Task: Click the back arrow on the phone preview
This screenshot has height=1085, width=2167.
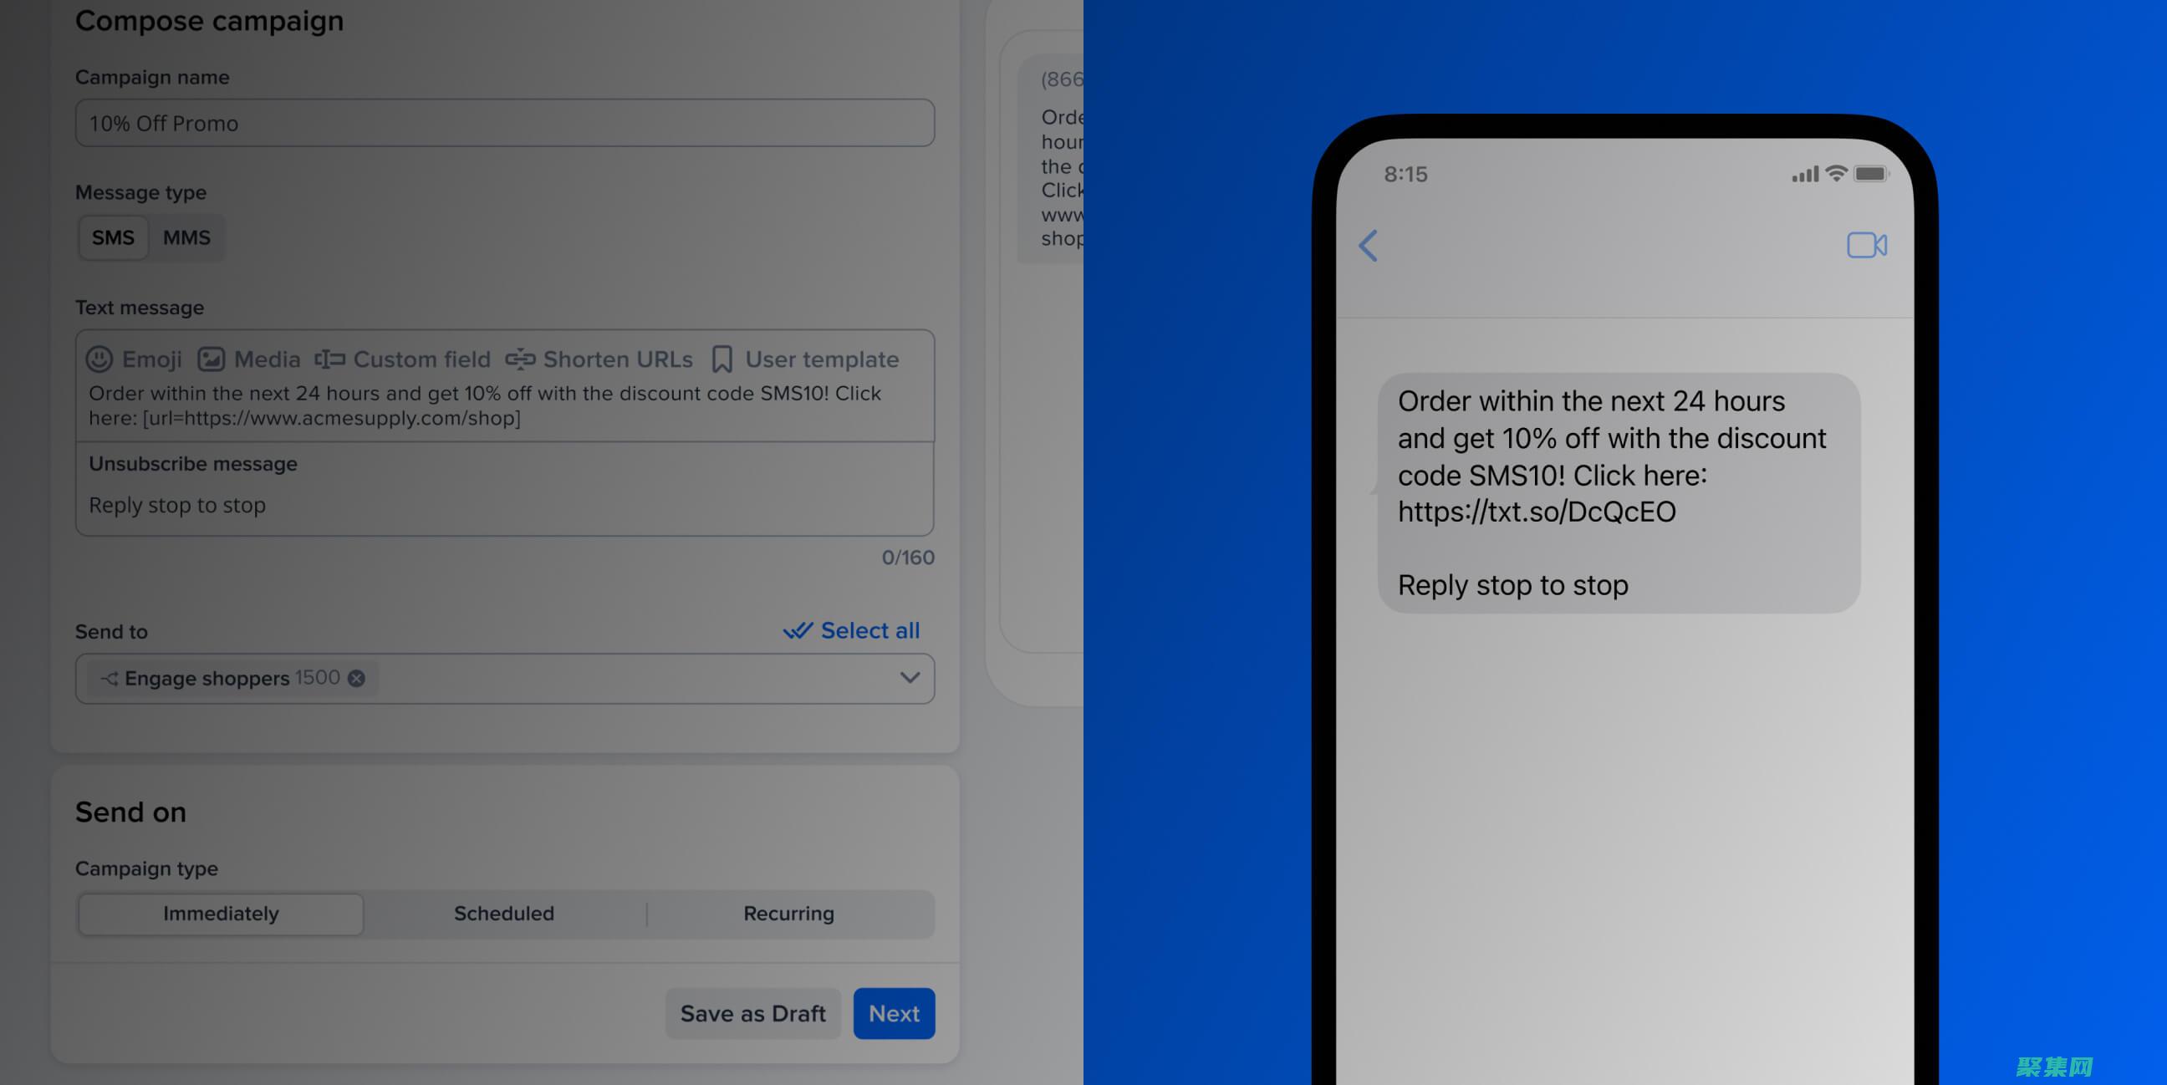Action: 1369,245
